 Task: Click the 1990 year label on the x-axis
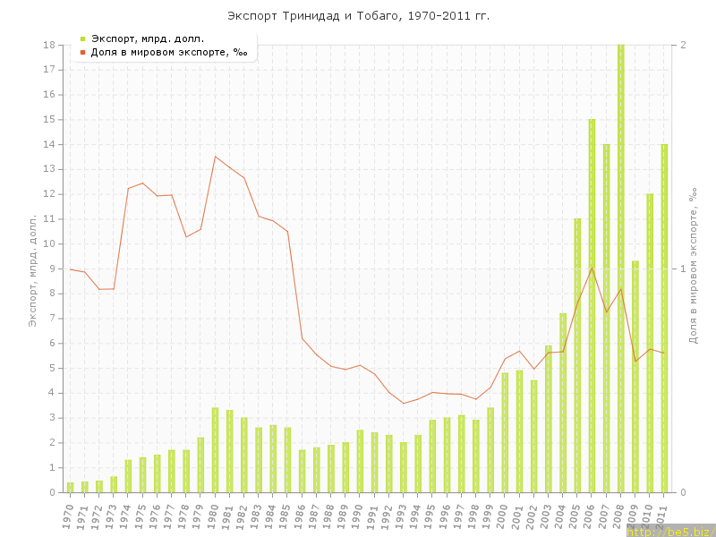coord(358,516)
